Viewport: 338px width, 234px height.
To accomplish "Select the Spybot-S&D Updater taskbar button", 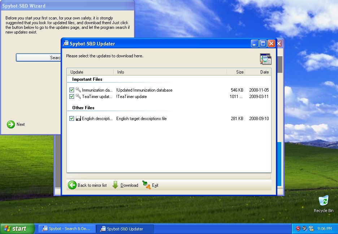I will click(x=125, y=229).
